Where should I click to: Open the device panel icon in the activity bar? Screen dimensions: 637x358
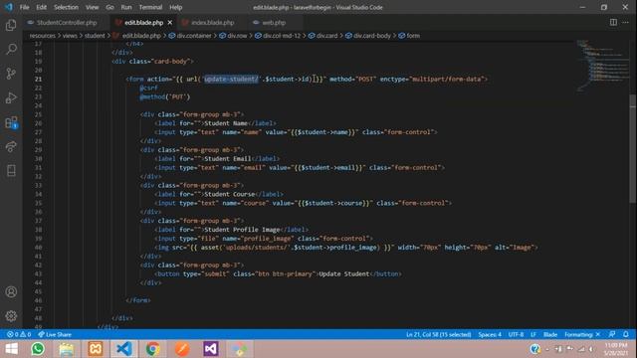click(11, 170)
